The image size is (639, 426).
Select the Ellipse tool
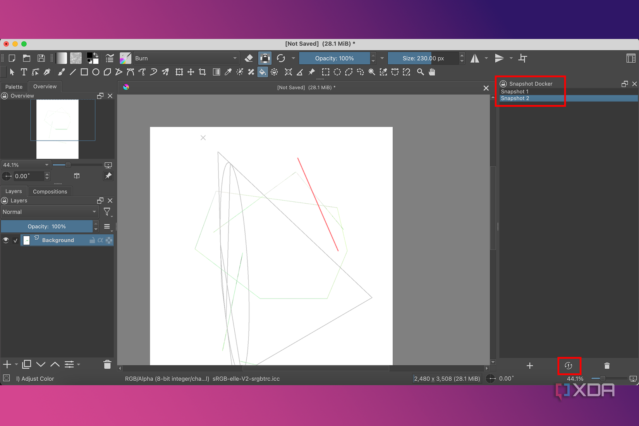pyautogui.click(x=96, y=72)
